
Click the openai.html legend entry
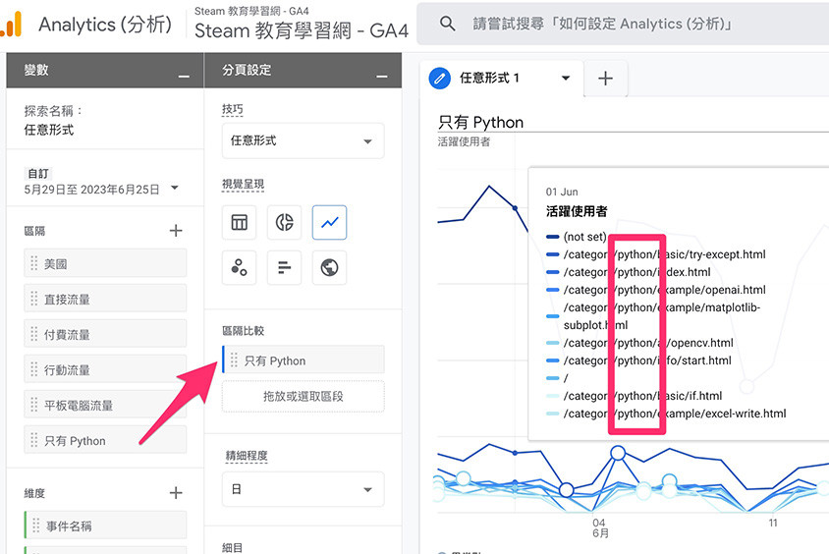655,290
